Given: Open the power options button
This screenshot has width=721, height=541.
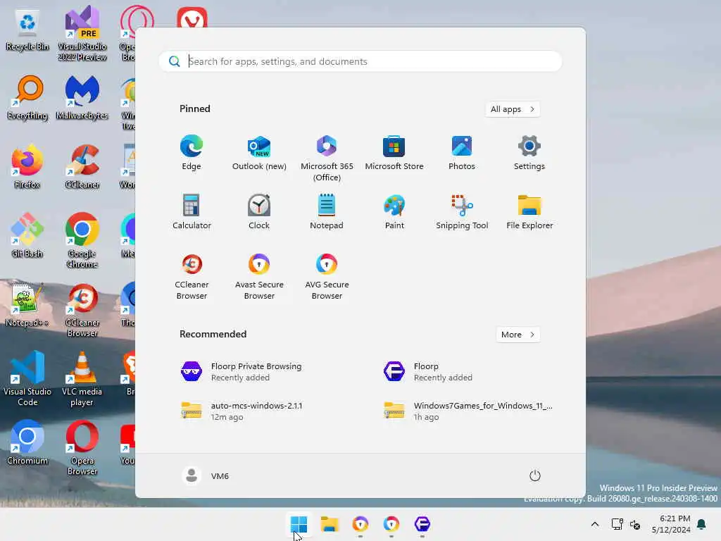Looking at the screenshot, I should (534, 475).
